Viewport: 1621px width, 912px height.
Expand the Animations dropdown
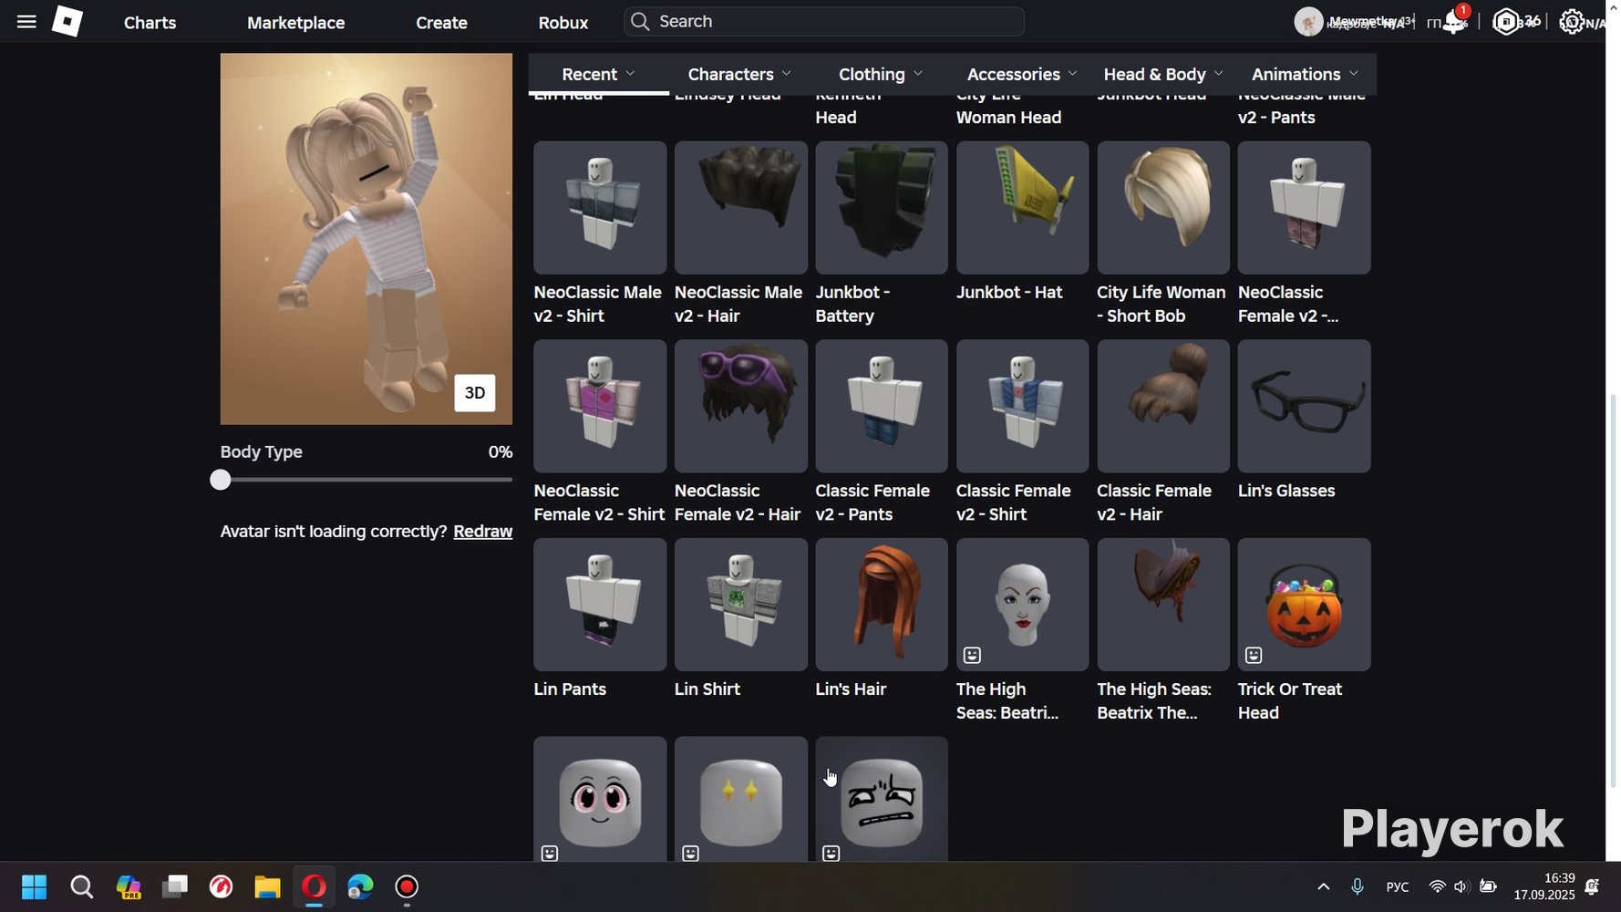(x=1305, y=74)
